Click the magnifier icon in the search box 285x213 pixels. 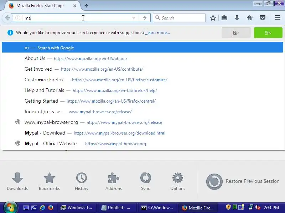(x=157, y=18)
